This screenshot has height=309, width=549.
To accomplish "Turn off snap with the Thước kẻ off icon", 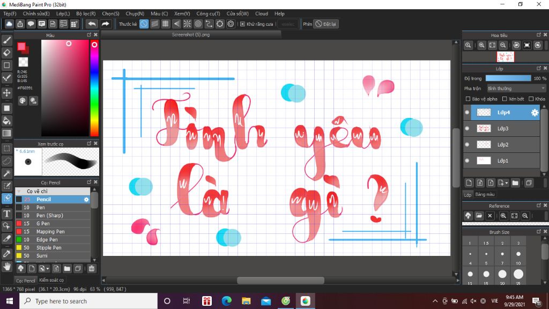I will click(x=144, y=24).
